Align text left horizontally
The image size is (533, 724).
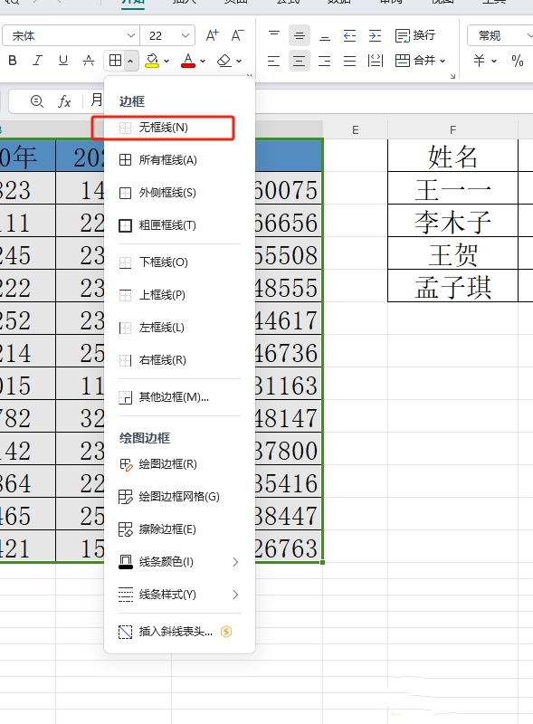[274, 61]
